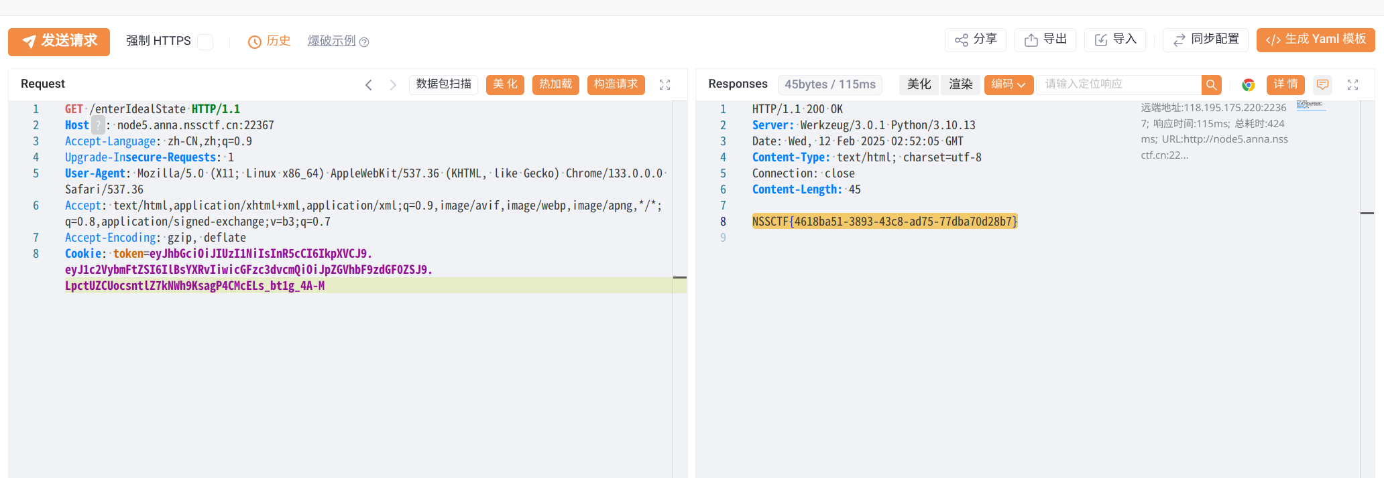
Task: Click the response search input field
Action: [1118, 84]
